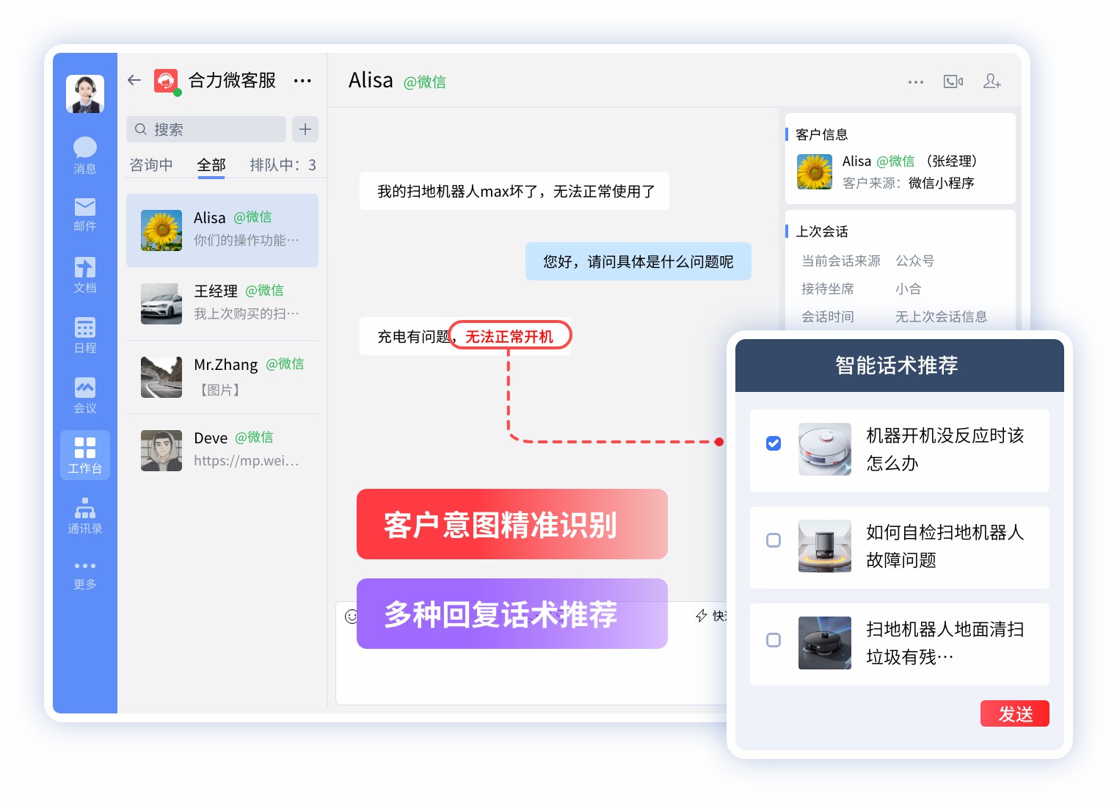Open the 通讯录 contacts icon
This screenshot has width=1117, height=803.
pos(84,515)
